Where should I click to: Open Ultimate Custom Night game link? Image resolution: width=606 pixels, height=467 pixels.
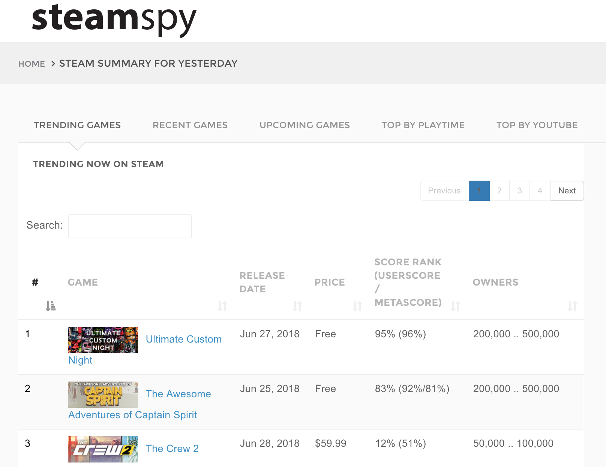pos(183,339)
